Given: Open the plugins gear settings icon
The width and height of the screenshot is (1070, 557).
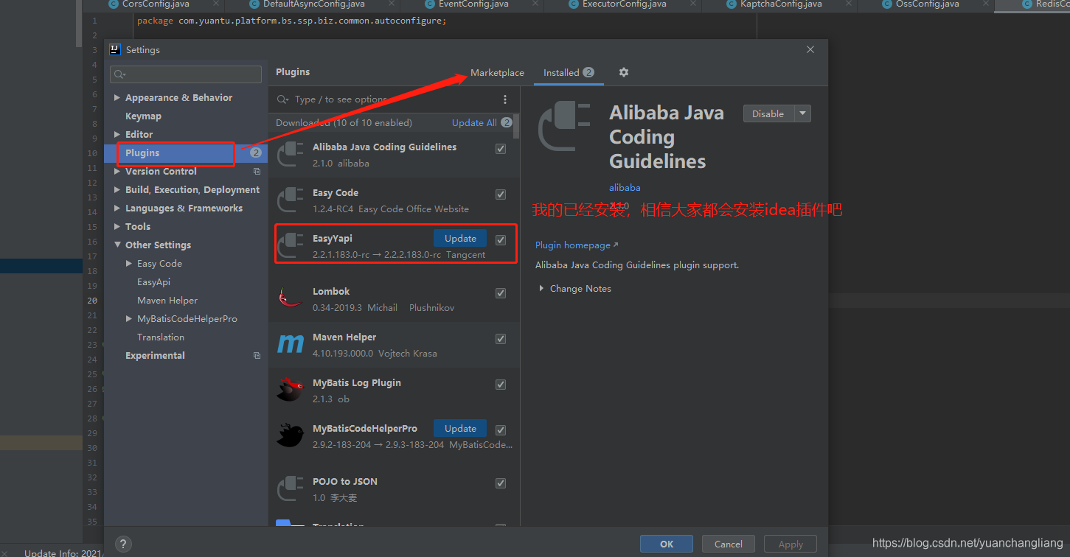Looking at the screenshot, I should tap(624, 72).
